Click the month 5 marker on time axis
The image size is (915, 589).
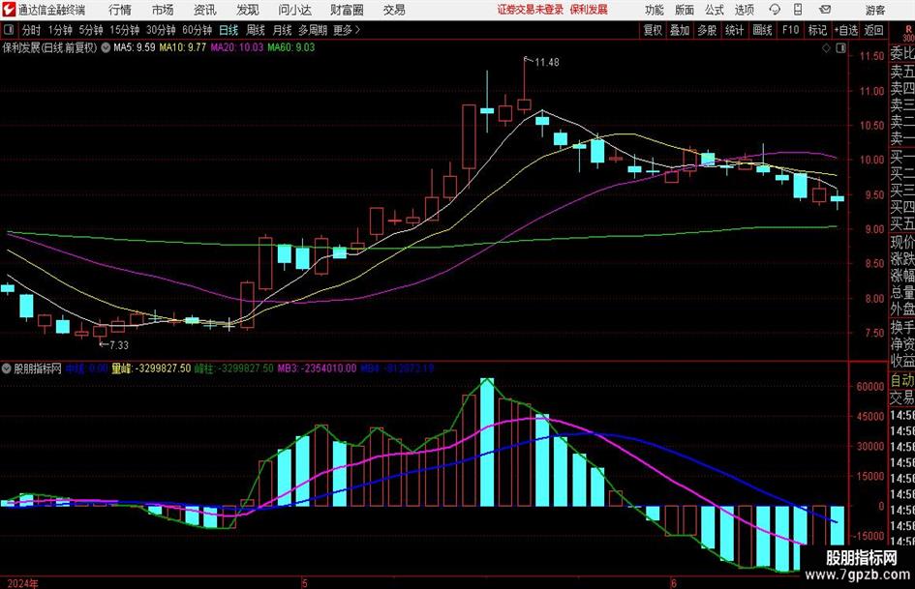click(x=305, y=582)
